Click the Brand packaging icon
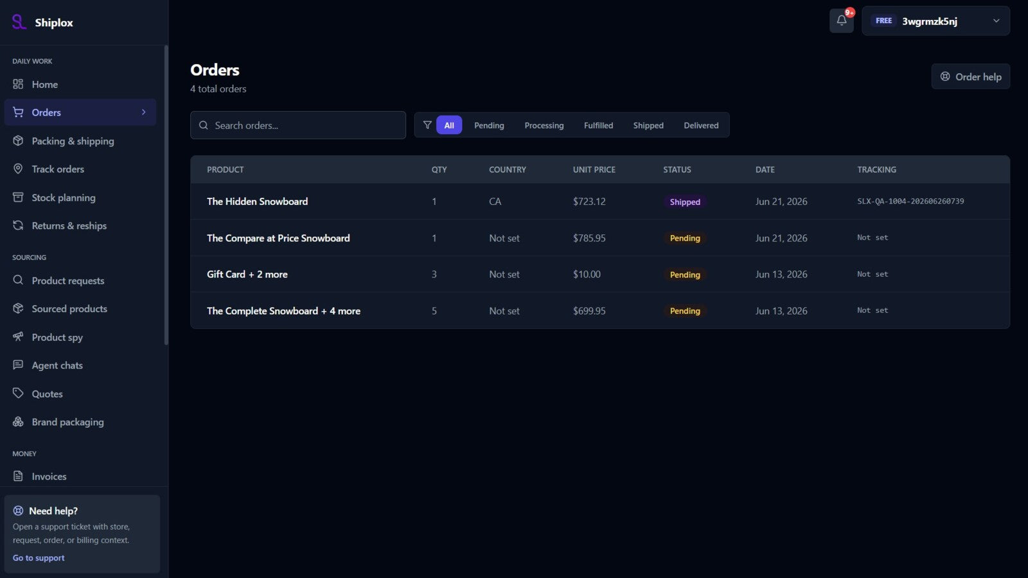This screenshot has width=1028, height=578. tap(18, 421)
